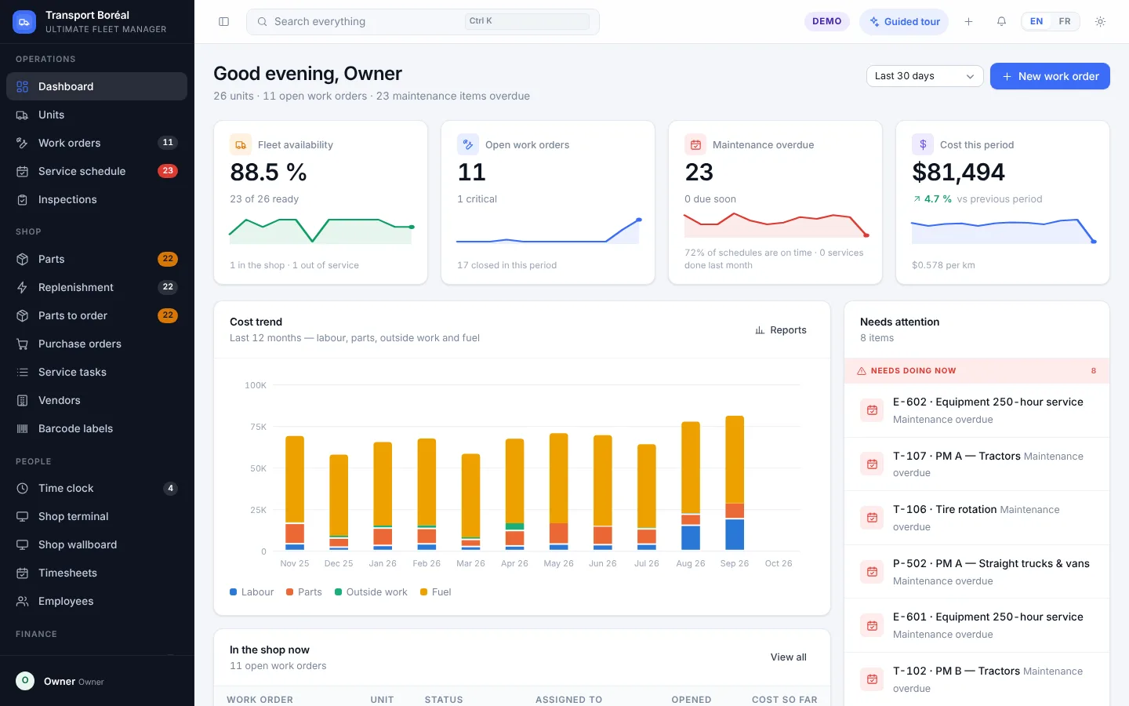Open the Last 30 days dropdown
This screenshot has width=1129, height=706.
(924, 76)
